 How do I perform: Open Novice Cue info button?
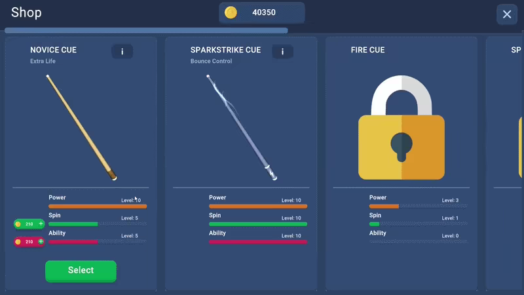[x=122, y=52]
